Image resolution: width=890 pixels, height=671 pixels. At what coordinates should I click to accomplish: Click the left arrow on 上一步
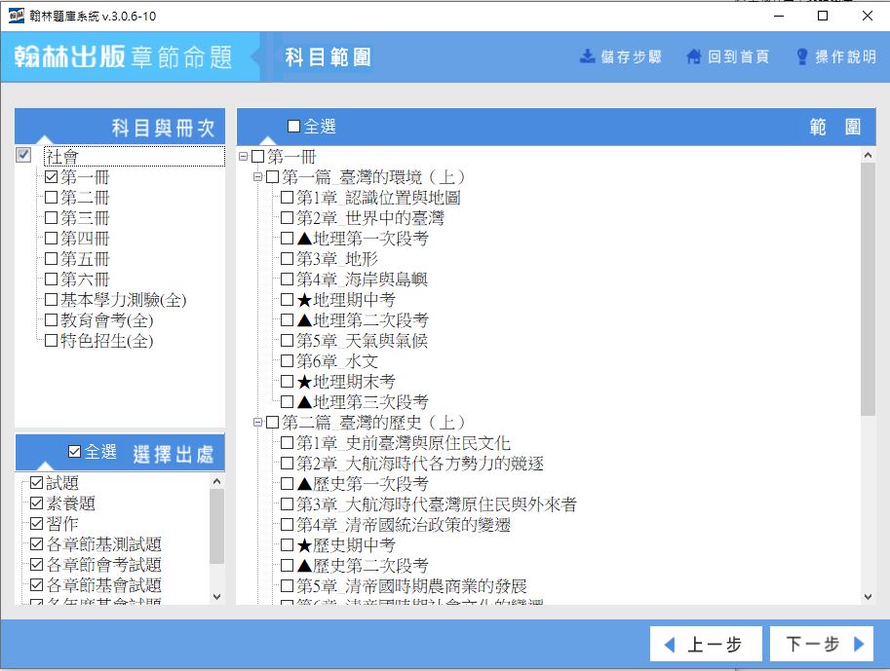pos(670,645)
